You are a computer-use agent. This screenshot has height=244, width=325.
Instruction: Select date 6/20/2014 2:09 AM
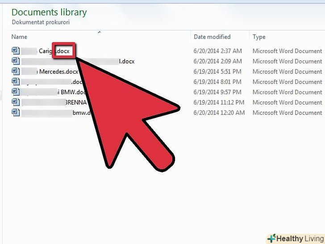(217, 61)
